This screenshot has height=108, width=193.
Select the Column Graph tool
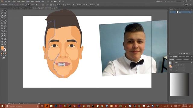click(x=5, y=39)
